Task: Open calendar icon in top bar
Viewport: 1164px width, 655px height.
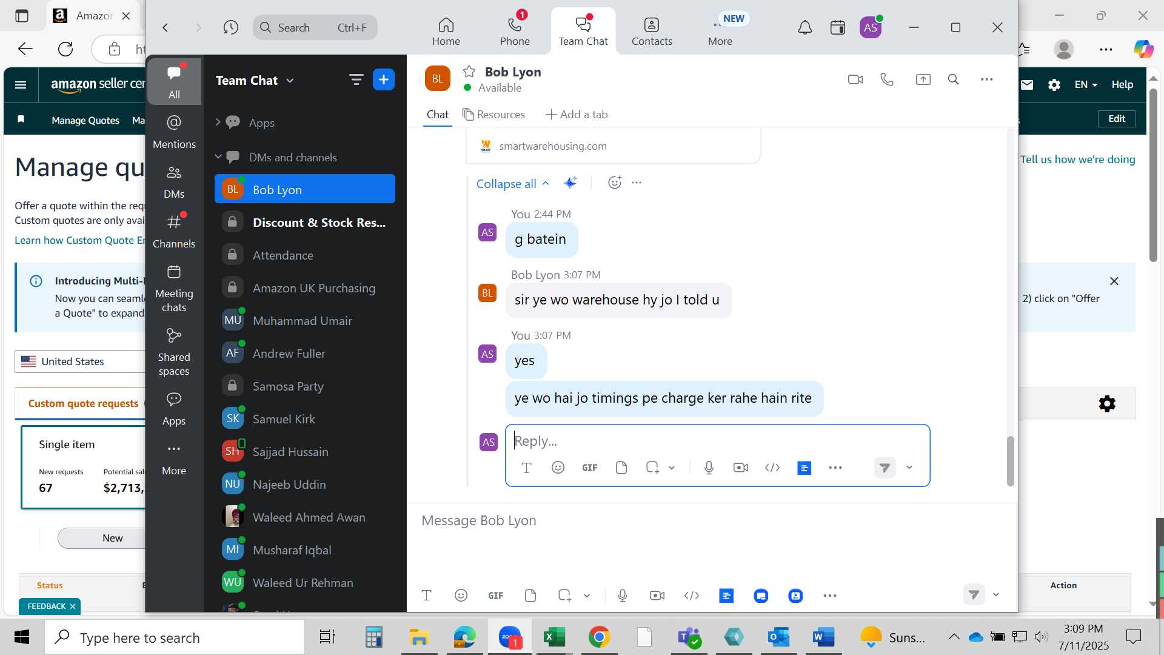Action: (838, 27)
